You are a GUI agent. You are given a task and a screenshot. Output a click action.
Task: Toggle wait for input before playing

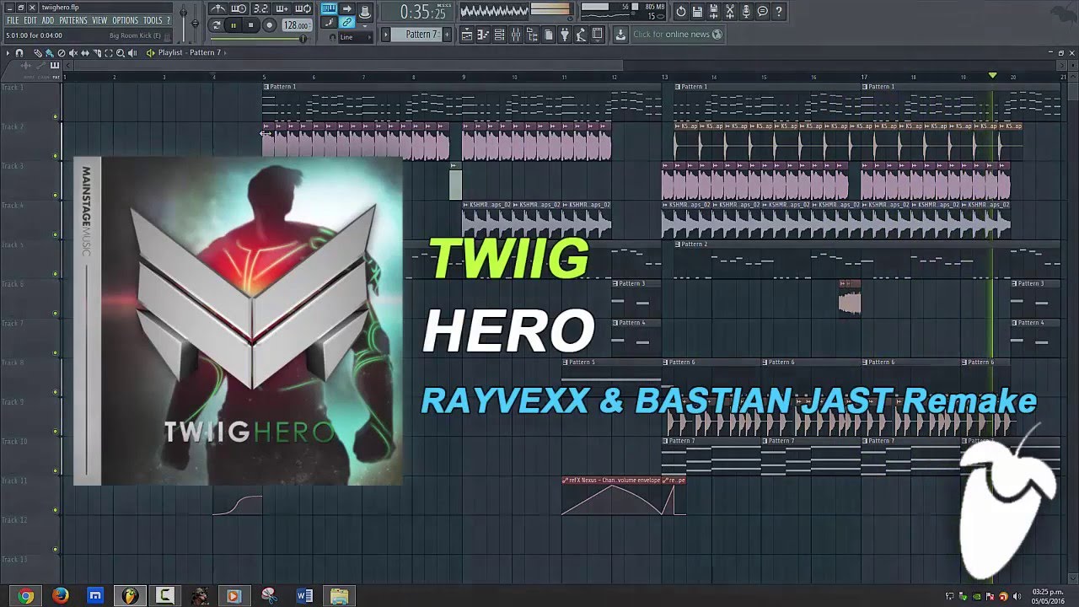pyautogui.click(x=239, y=9)
